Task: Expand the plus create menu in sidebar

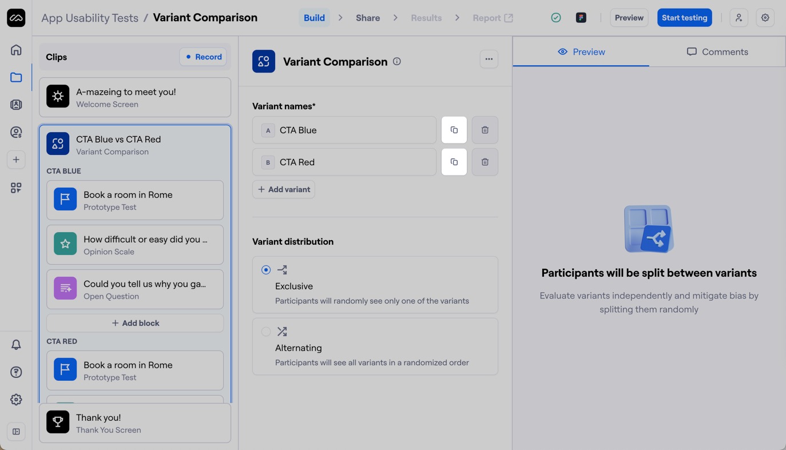Action: (16, 160)
